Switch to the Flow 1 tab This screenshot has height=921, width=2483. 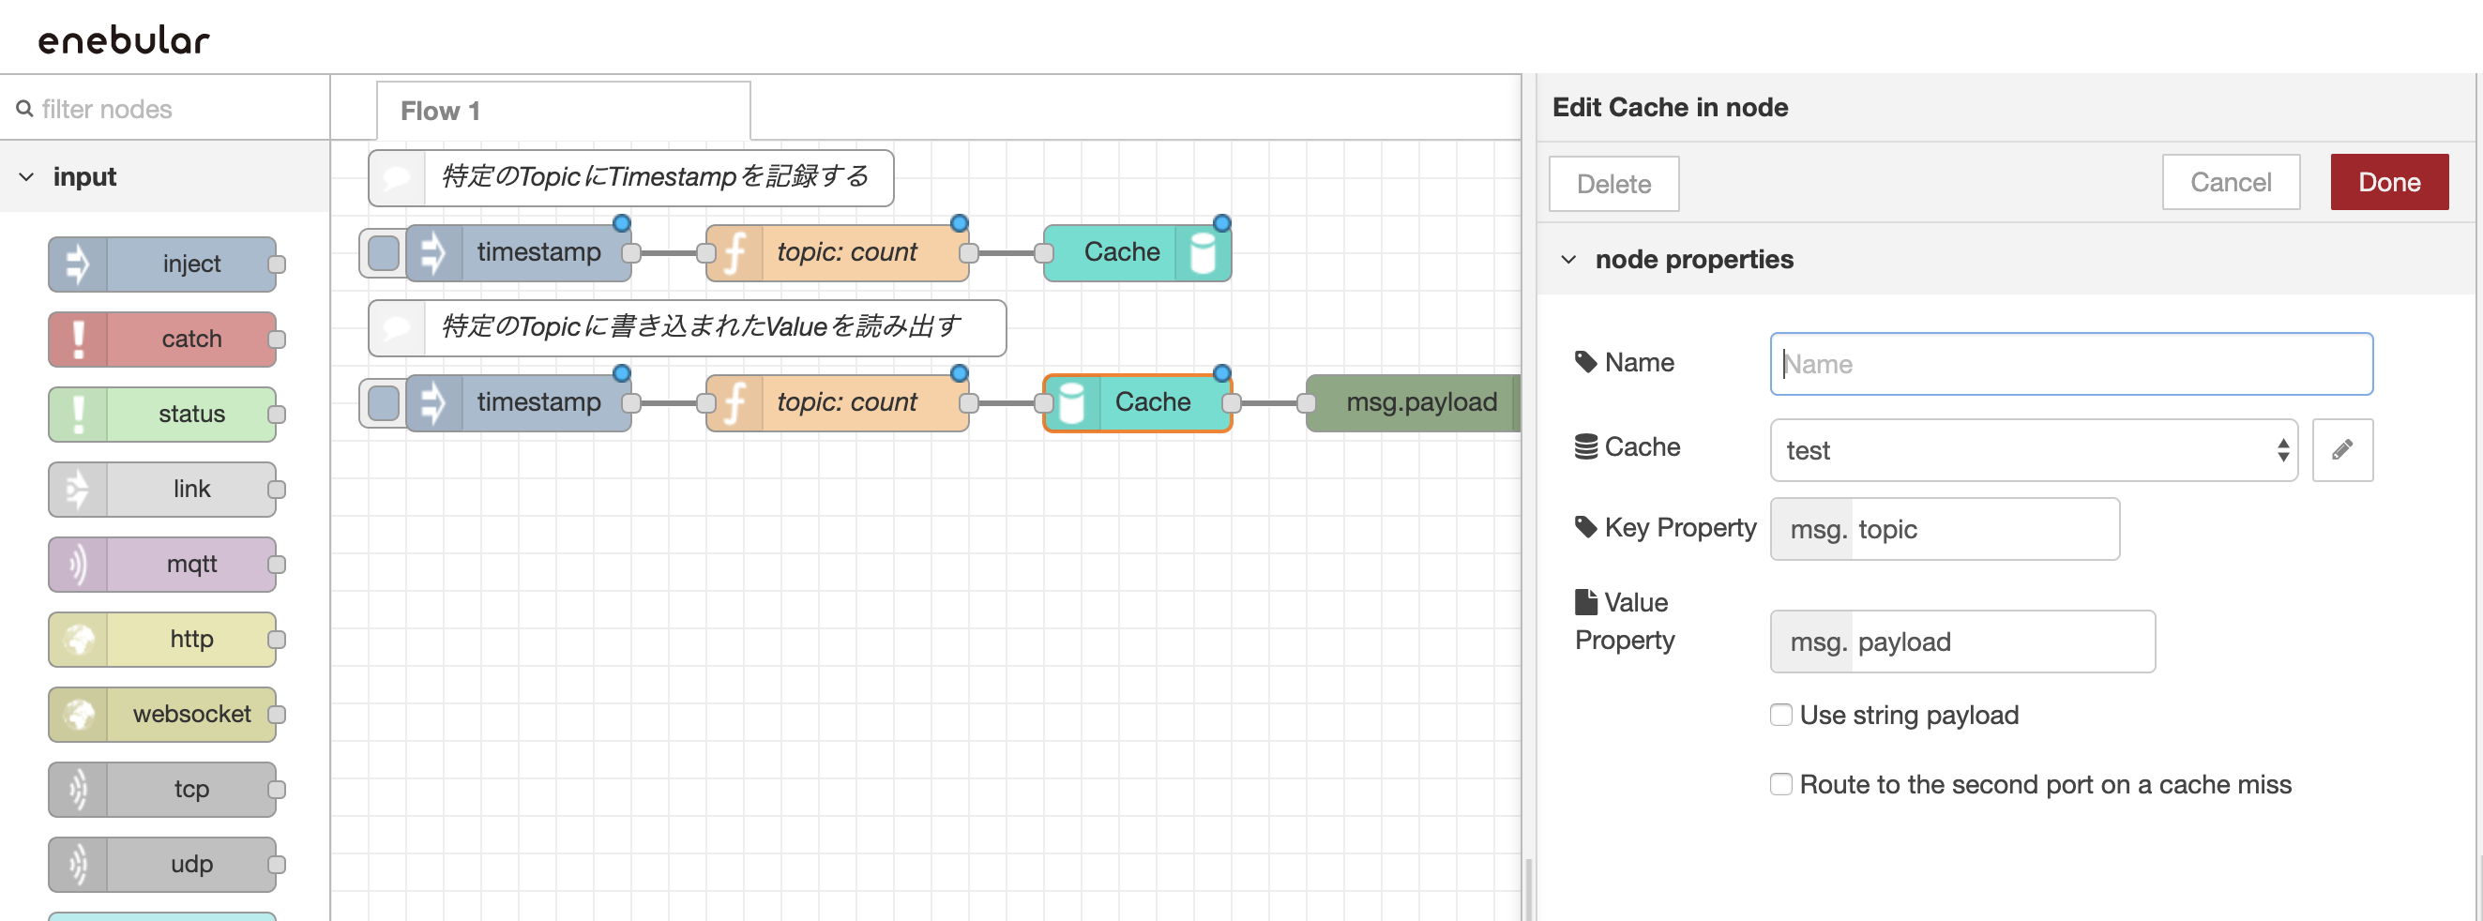pos(562,111)
